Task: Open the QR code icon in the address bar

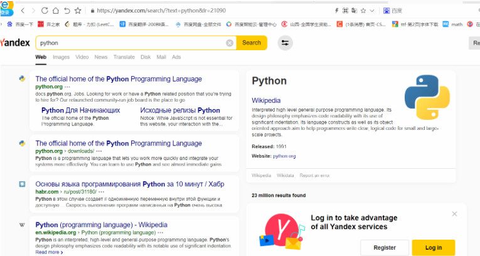Action: coord(345,11)
